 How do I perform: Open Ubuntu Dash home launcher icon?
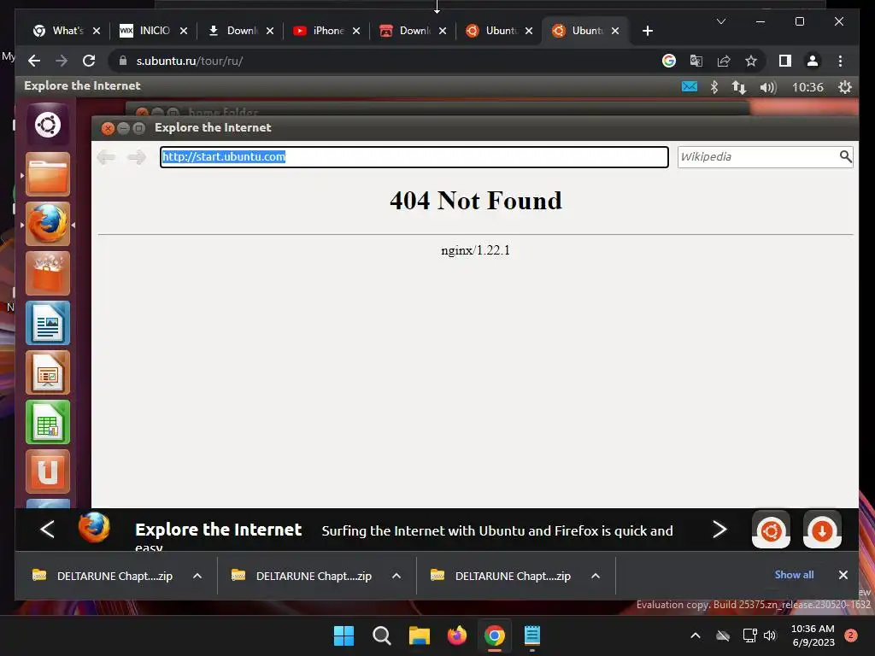[x=48, y=125]
